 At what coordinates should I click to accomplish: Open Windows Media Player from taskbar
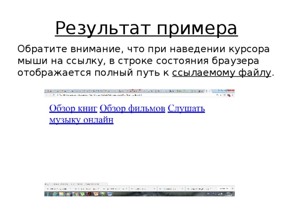pos(68,194)
